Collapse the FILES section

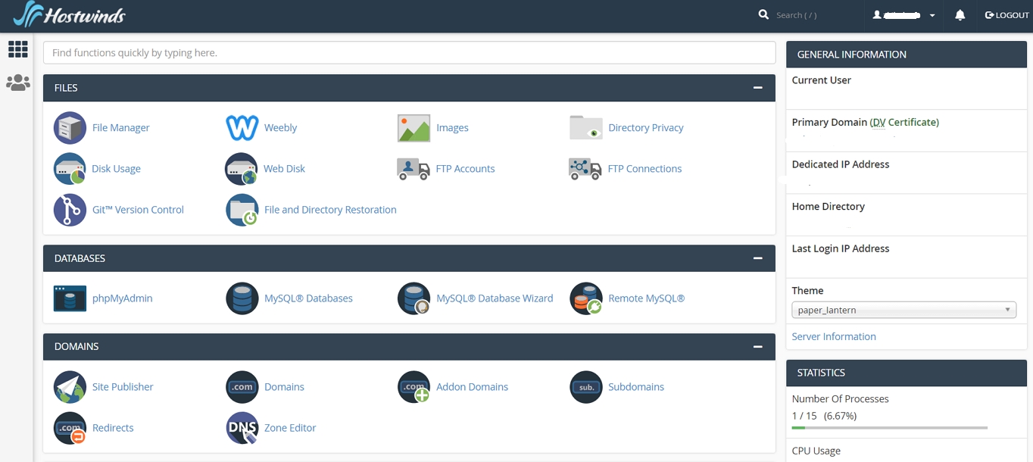pos(757,88)
